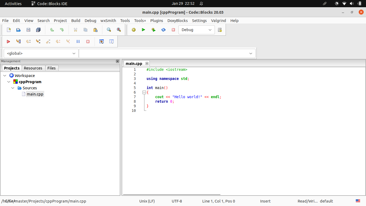Paste from clipboard icon
366x206 pixels.
[x=95, y=30]
